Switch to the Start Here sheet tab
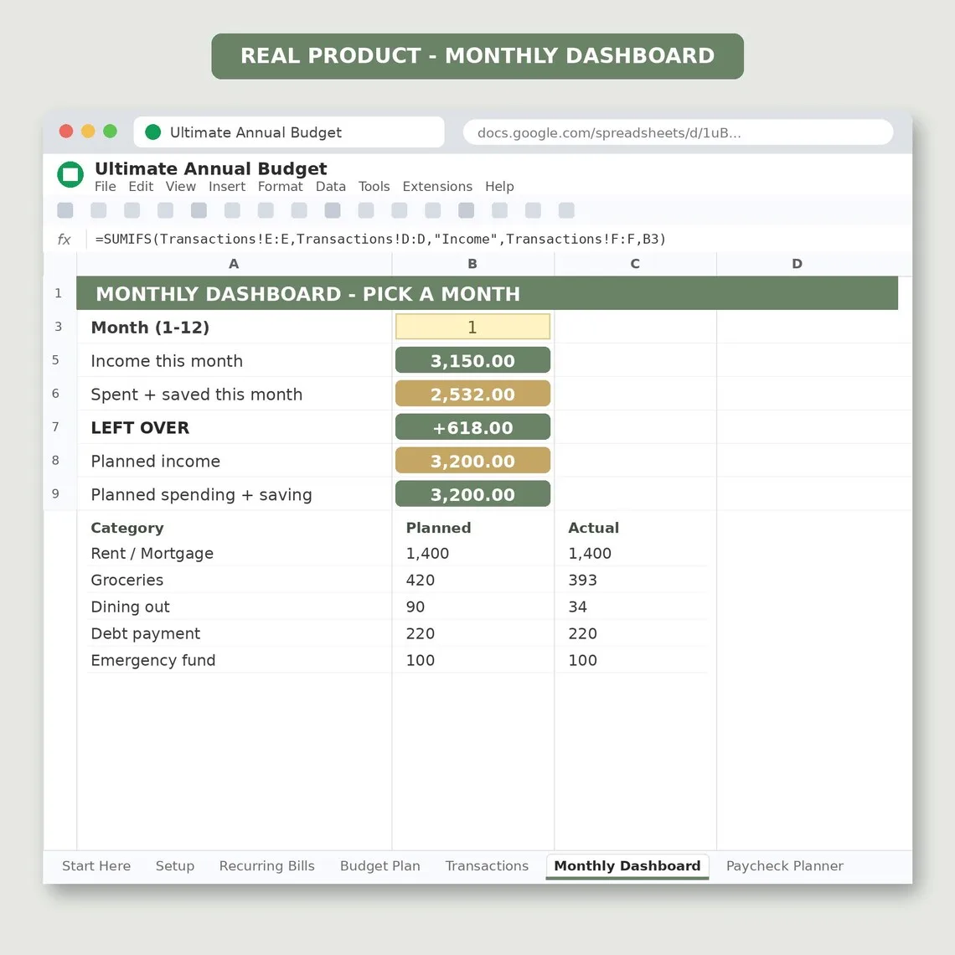Image resolution: width=955 pixels, height=955 pixels. (96, 866)
